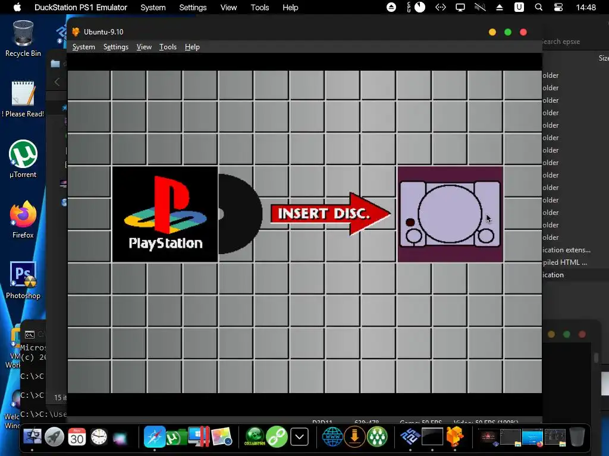Open Launchpad rocket icon in dock
Image resolution: width=609 pixels, height=456 pixels.
[54, 437]
